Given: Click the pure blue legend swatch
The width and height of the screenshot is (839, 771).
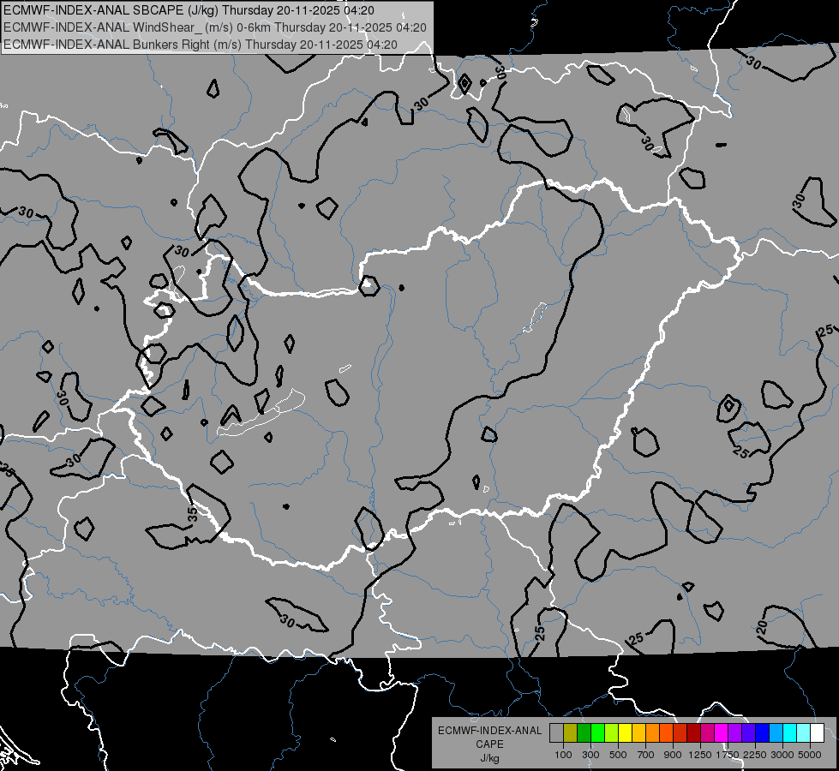Looking at the screenshot, I should point(763,732).
